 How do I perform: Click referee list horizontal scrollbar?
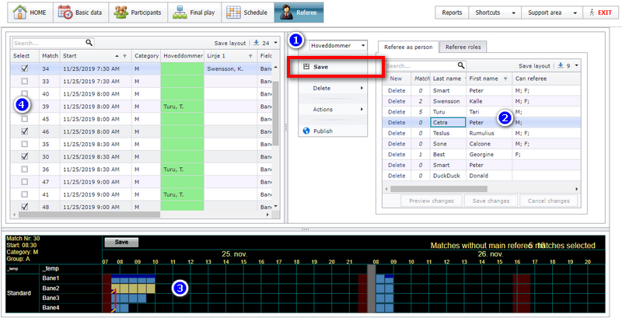pyautogui.click(x=439, y=189)
